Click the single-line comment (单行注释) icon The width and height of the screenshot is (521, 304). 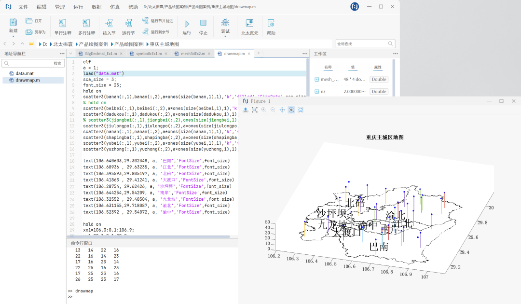pos(62,23)
